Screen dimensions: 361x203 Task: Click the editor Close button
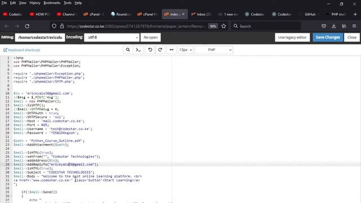352,37
